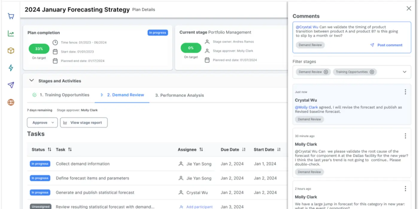The width and height of the screenshot is (419, 209).
Task: Open the shopping cart sidebar icon
Action: (11, 16)
